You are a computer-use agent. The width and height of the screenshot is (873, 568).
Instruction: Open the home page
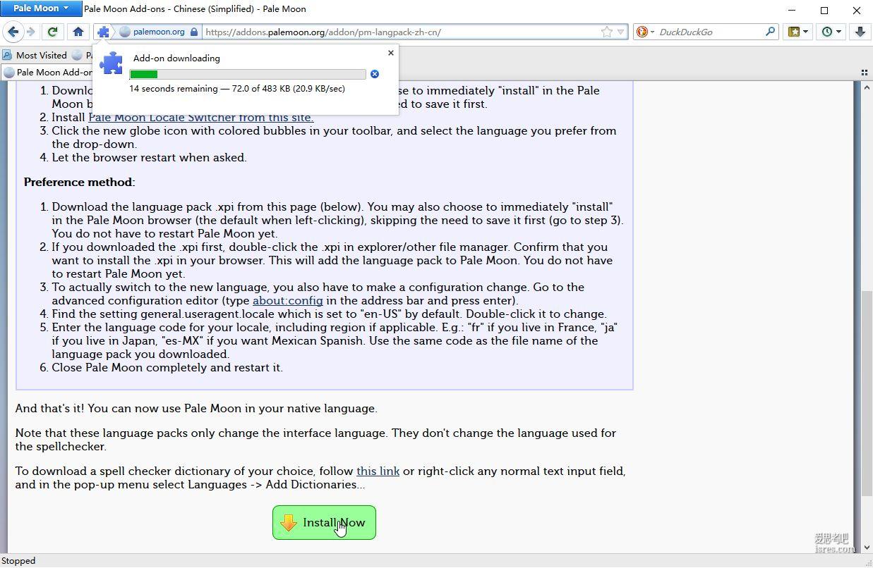click(78, 32)
